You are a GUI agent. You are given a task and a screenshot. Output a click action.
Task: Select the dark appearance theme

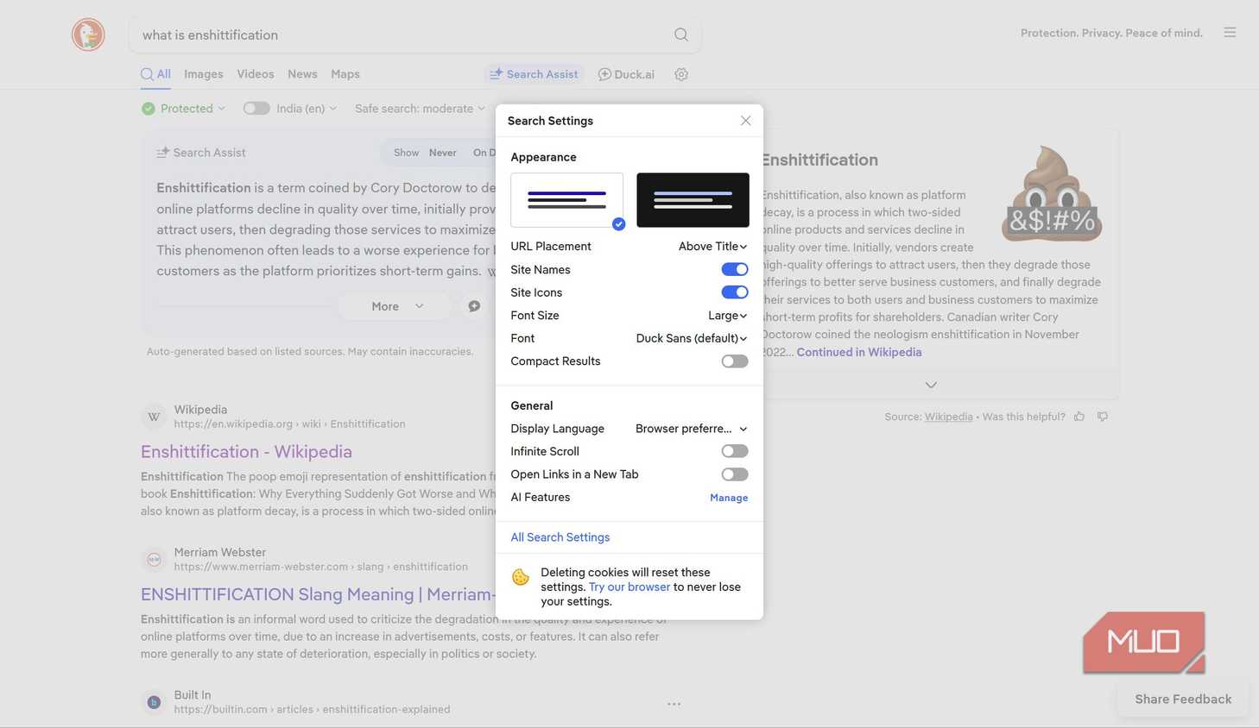(693, 200)
